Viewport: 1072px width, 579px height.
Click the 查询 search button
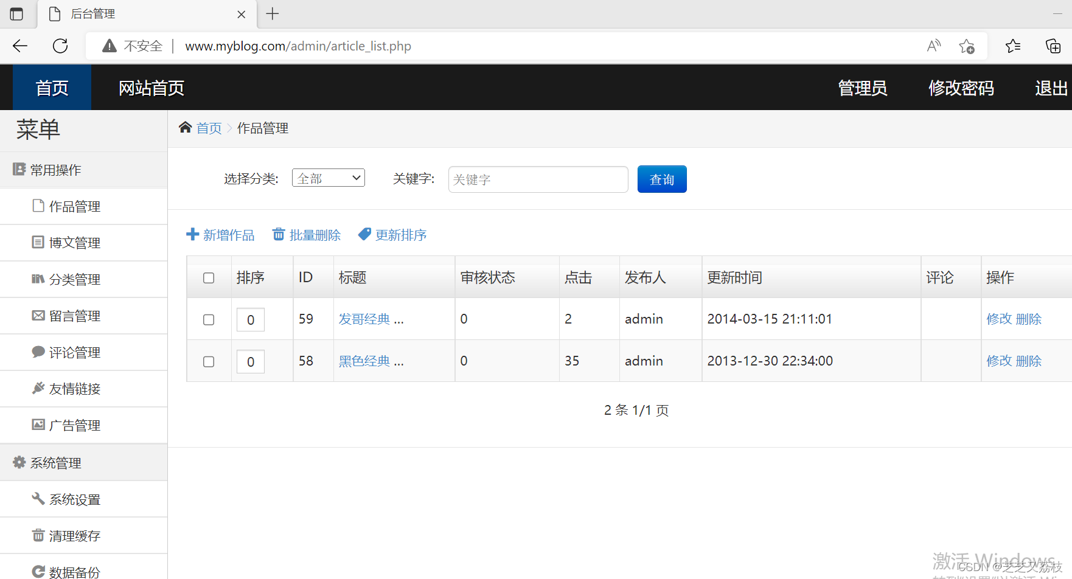click(662, 179)
